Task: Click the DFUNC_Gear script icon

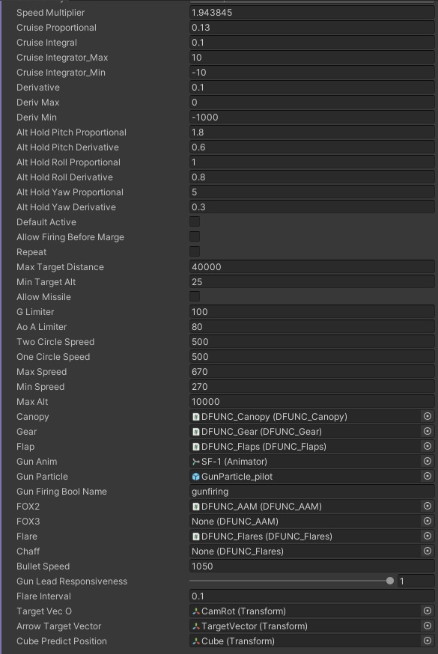Action: pyautogui.click(x=195, y=432)
